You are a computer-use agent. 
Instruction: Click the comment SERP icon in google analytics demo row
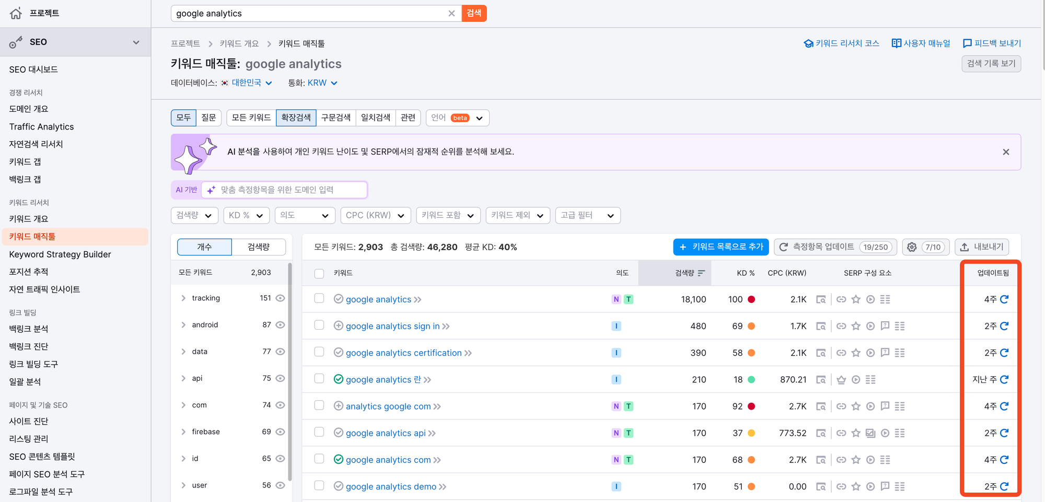tap(885, 486)
